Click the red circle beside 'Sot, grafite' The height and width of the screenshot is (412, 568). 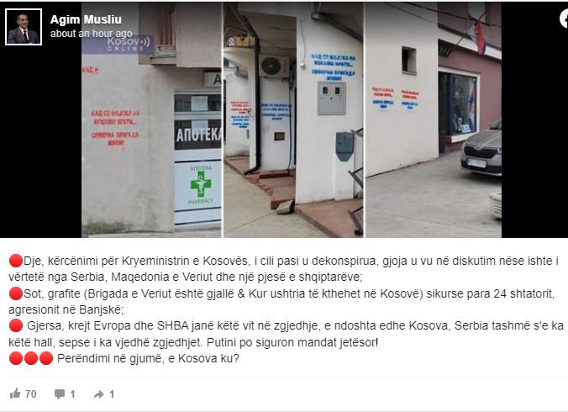[x=16, y=293]
